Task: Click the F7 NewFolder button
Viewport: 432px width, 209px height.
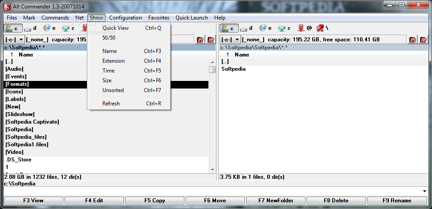Action: (276, 201)
